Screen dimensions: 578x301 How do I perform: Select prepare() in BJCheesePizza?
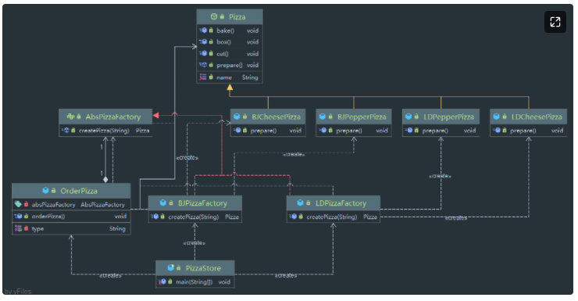(x=268, y=131)
